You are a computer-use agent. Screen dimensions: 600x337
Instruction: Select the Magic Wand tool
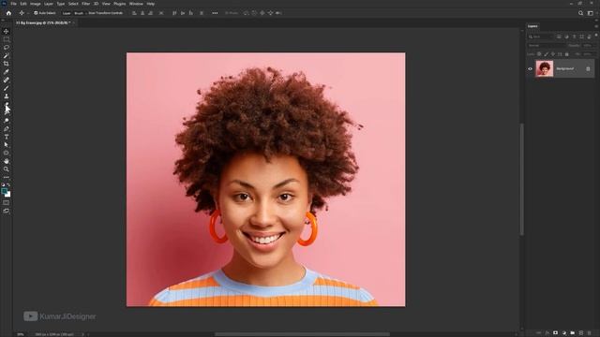coord(7,56)
